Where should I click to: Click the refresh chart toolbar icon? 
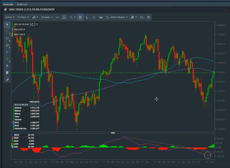pyautogui.click(x=142, y=17)
